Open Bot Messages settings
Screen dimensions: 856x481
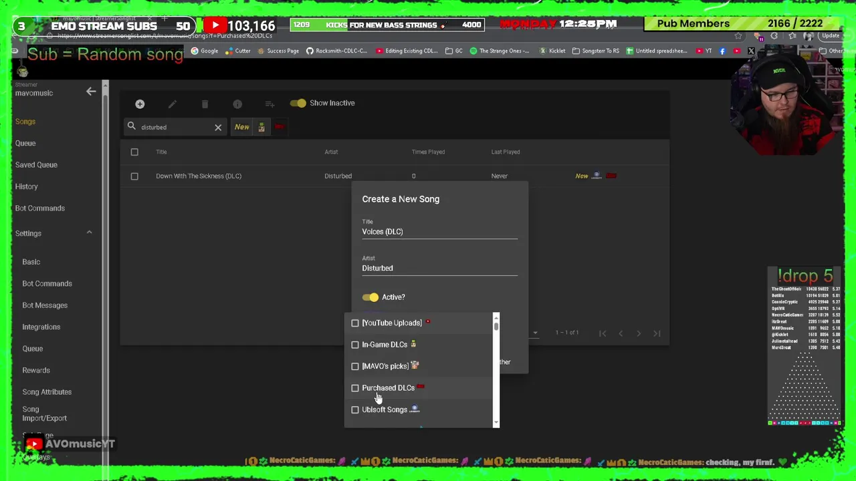point(45,305)
